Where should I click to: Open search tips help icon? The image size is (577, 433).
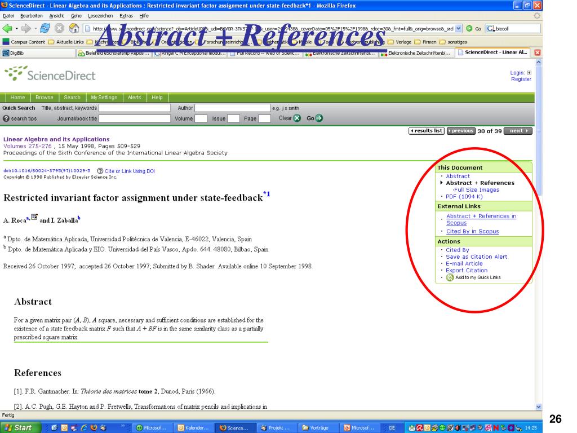point(6,118)
